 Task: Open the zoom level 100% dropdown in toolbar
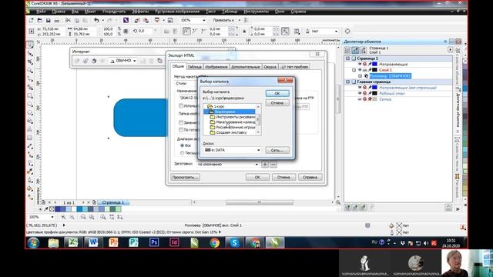point(204,21)
